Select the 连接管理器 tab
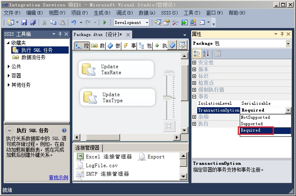The width and height of the screenshot is (296, 196). 87,148
